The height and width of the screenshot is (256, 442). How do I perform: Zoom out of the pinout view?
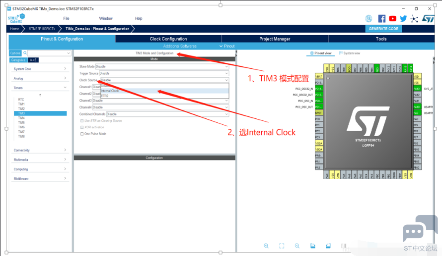pyautogui.click(x=297, y=246)
